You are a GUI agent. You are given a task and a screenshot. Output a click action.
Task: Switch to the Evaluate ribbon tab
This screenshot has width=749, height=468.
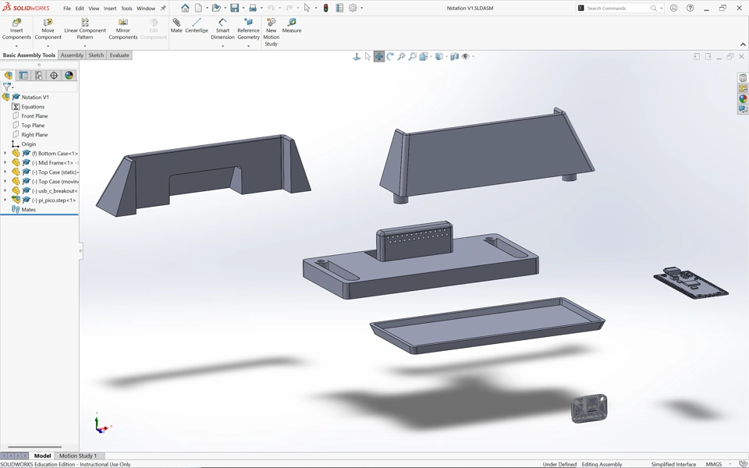(119, 55)
